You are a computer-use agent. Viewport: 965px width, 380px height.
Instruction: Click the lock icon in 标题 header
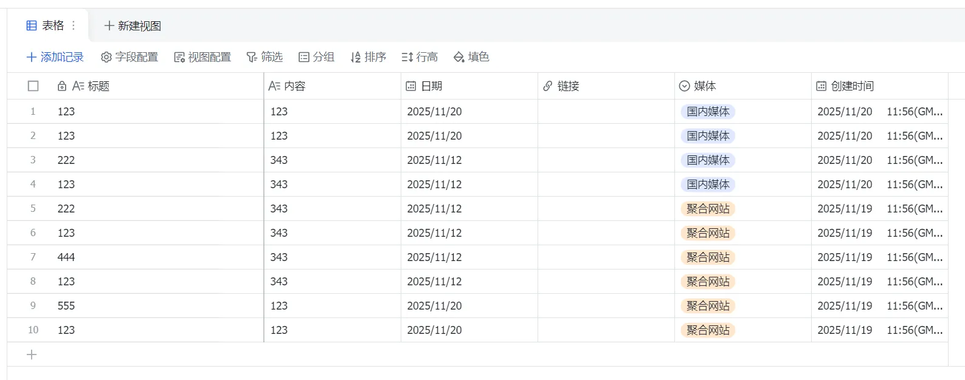coord(62,86)
